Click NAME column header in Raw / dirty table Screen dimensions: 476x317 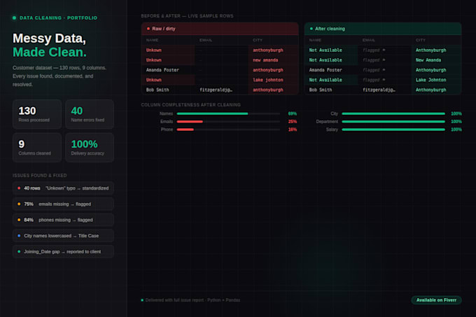152,40
